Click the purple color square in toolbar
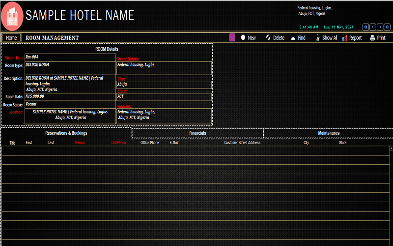Viewport: 393px width, 246px height. click(x=232, y=37)
